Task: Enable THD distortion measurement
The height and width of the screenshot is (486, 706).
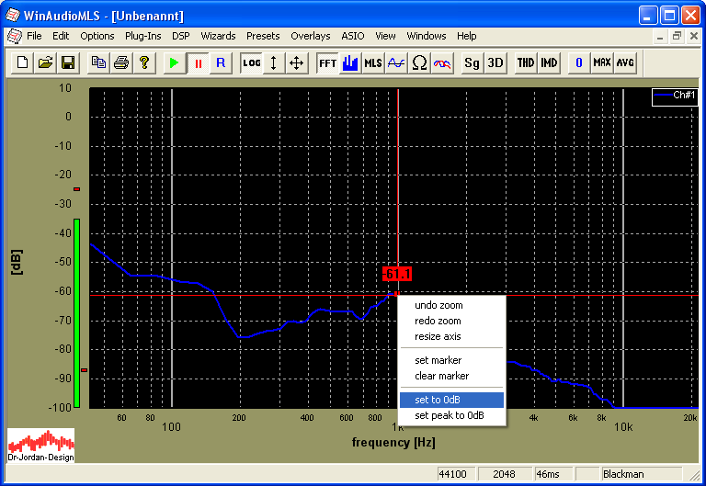Action: point(525,63)
